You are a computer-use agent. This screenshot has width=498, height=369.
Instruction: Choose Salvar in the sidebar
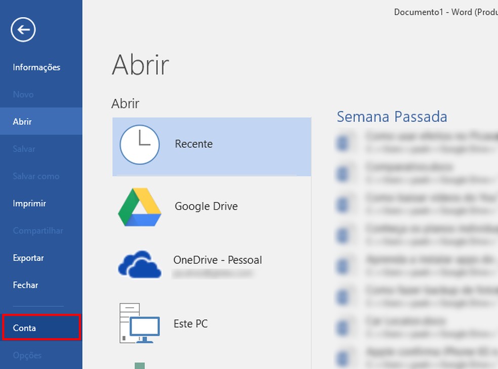pyautogui.click(x=24, y=149)
